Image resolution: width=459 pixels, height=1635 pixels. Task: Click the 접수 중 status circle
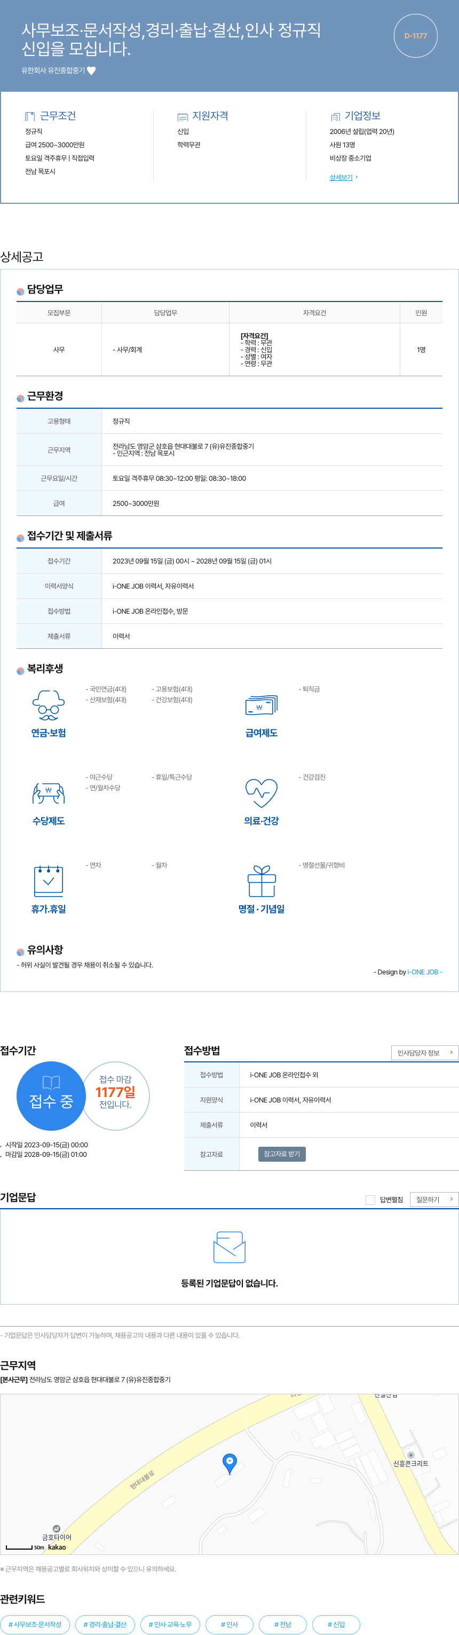coord(51,1096)
